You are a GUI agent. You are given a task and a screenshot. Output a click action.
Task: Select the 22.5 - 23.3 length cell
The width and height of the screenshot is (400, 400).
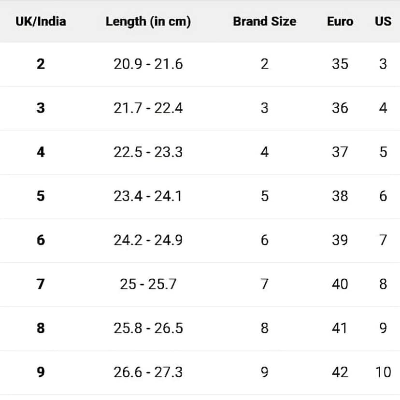coord(148,152)
